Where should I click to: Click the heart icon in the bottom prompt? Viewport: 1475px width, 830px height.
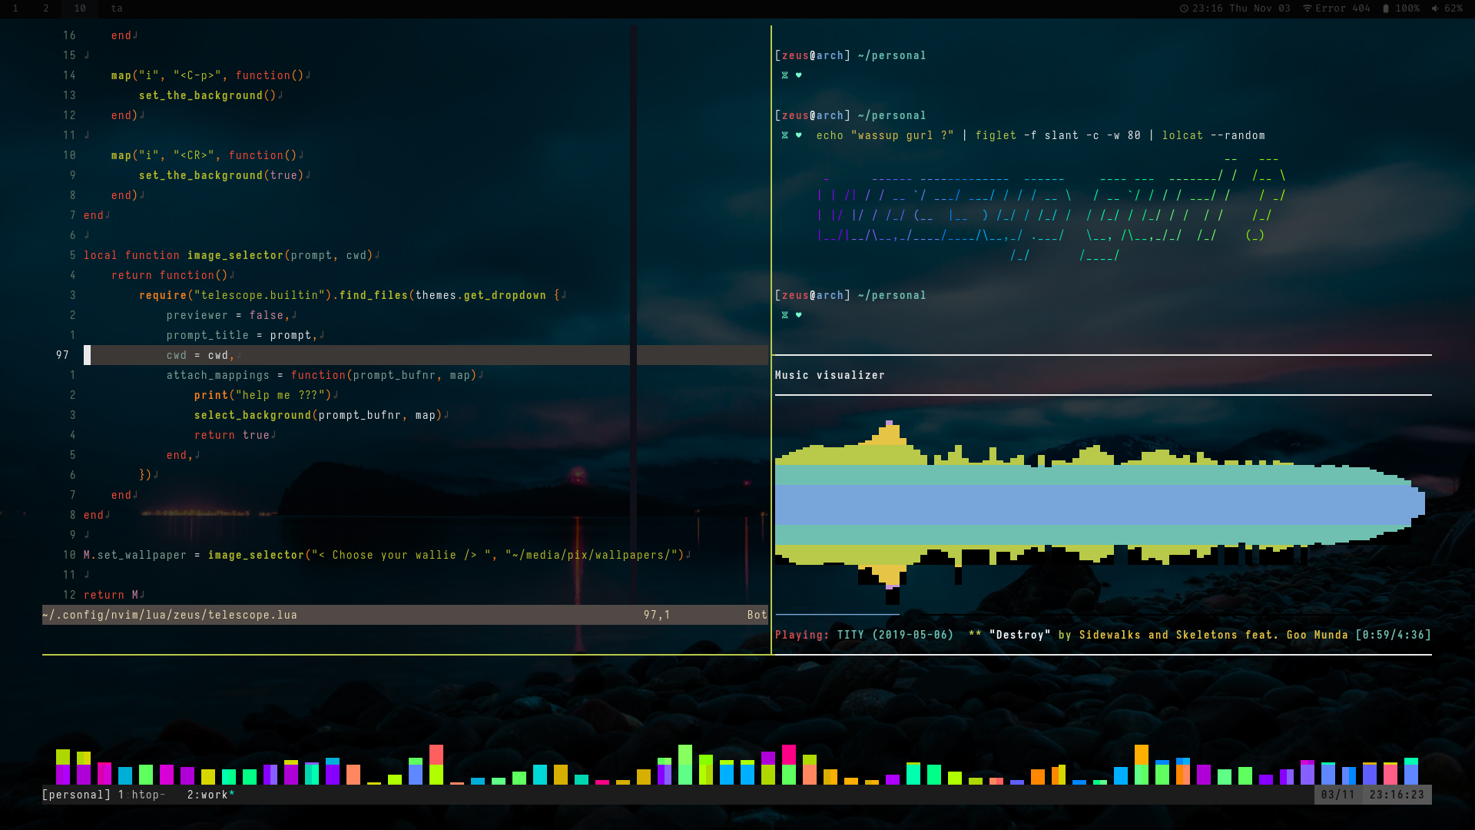pos(798,314)
